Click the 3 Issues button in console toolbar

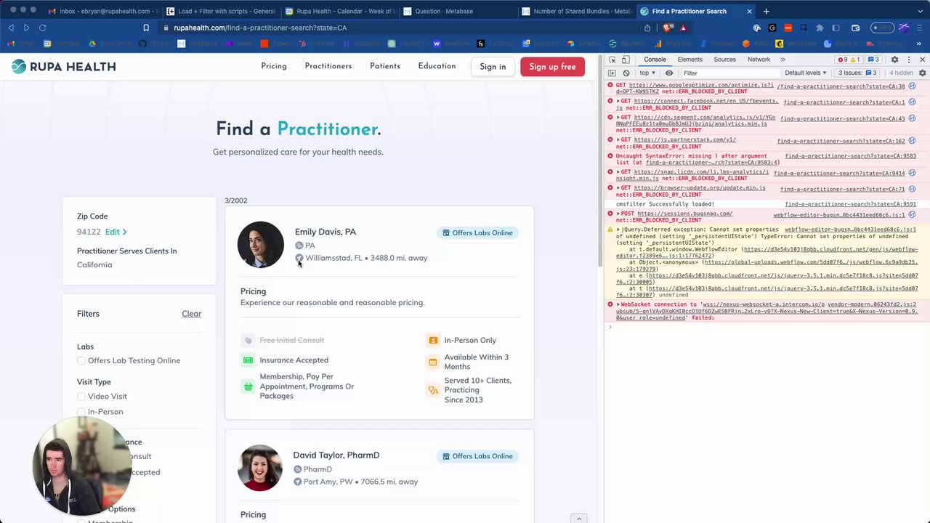coord(859,73)
